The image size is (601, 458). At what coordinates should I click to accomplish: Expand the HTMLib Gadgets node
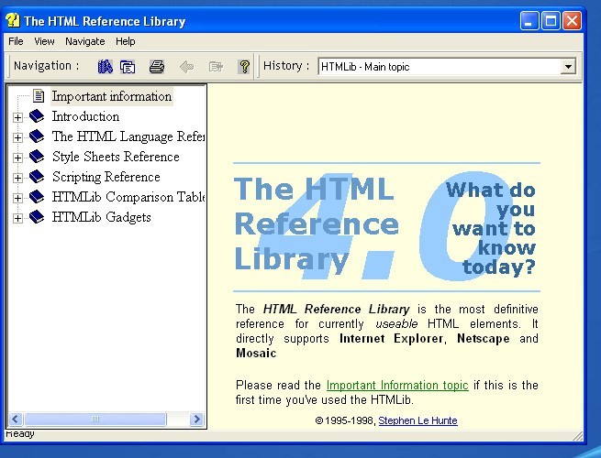point(17,218)
